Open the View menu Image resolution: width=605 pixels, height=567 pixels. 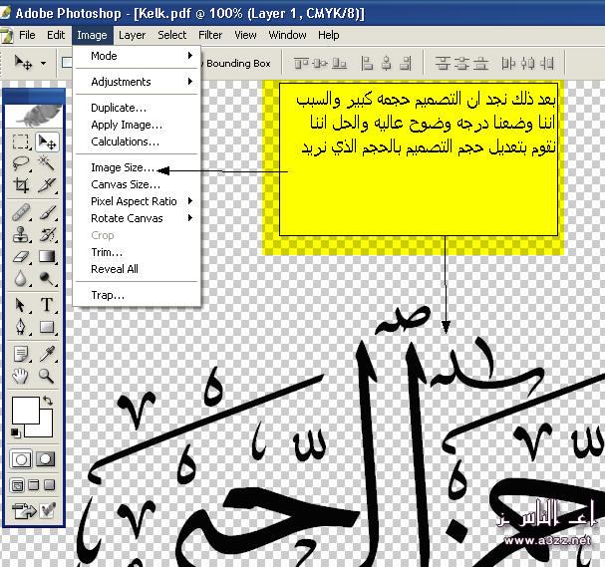pyautogui.click(x=245, y=35)
